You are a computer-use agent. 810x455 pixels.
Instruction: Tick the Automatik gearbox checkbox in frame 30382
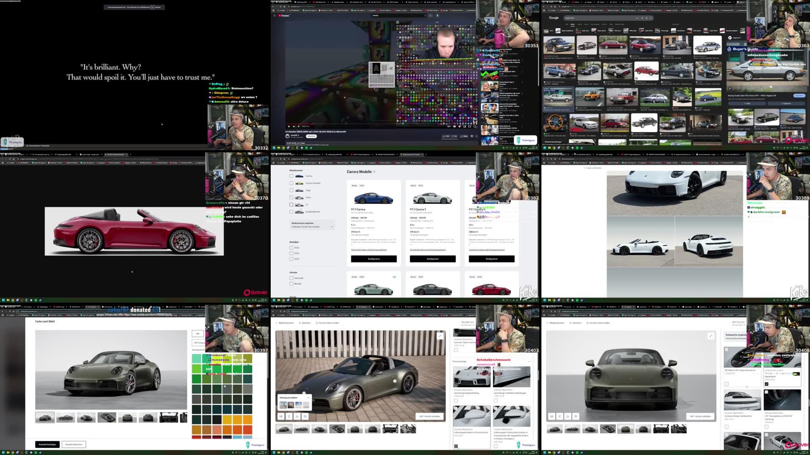click(291, 278)
